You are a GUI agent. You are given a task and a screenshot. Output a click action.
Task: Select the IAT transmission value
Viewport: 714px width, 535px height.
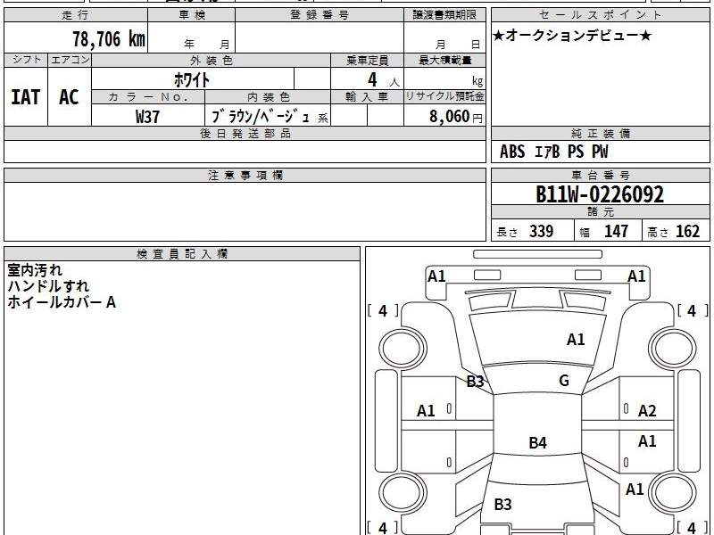(26, 97)
